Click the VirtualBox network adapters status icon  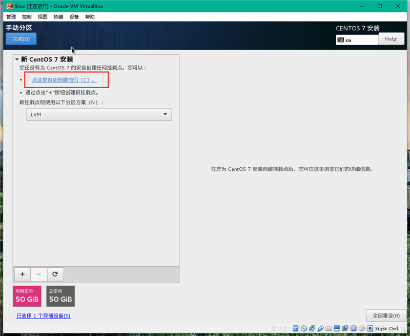312,328
